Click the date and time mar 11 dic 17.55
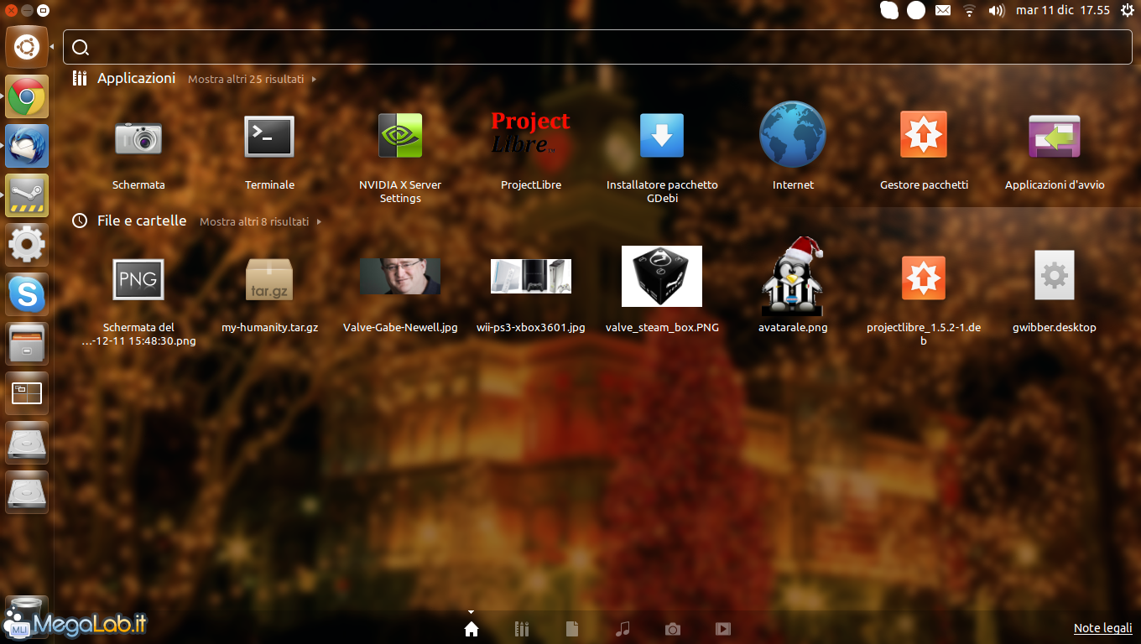 [x=1063, y=10]
